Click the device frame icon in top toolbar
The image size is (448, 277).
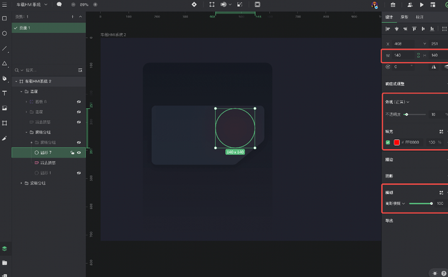click(258, 4)
